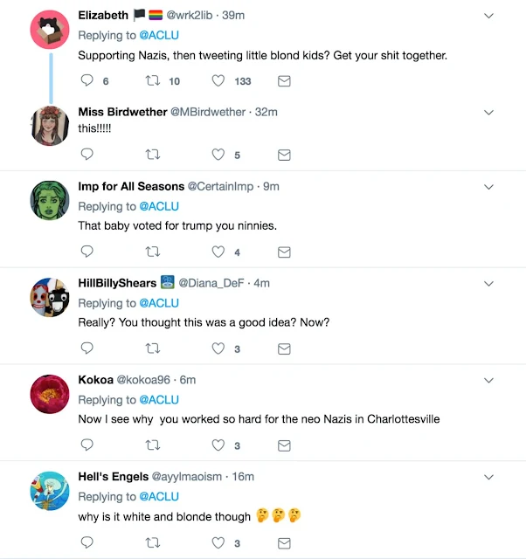Message Hell's Engels' tweet via envelope icon
The image size is (526, 559).
point(284,542)
